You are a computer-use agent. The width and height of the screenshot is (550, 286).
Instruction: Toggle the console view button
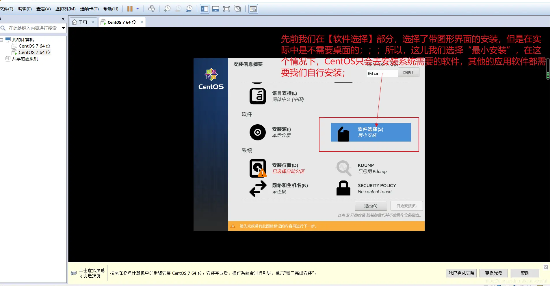(253, 9)
